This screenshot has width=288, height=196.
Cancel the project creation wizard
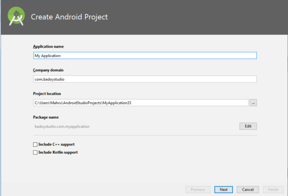click(x=248, y=189)
